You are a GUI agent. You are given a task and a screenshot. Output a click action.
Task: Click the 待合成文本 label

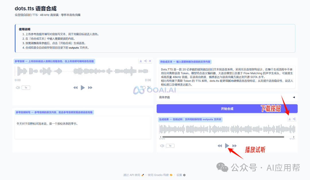point(185,62)
